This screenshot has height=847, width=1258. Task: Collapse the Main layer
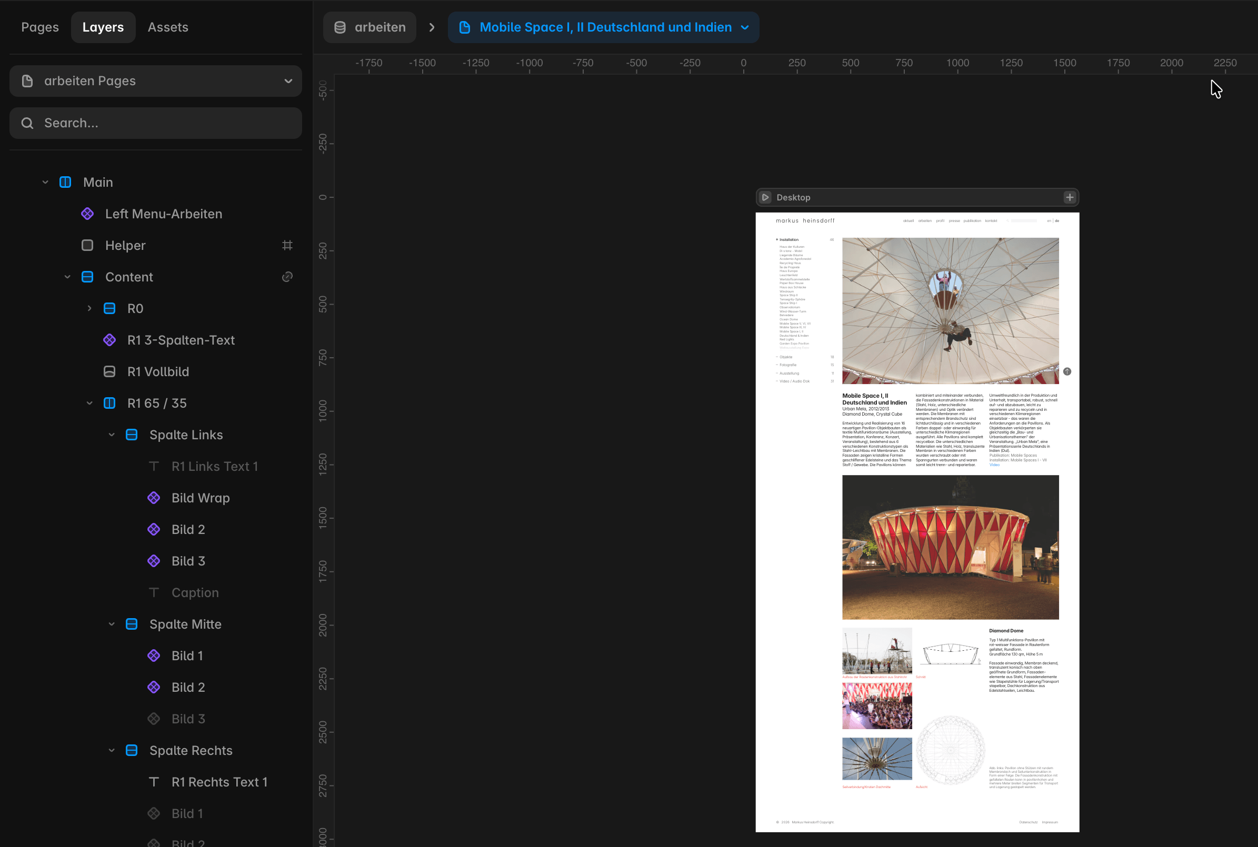click(45, 183)
